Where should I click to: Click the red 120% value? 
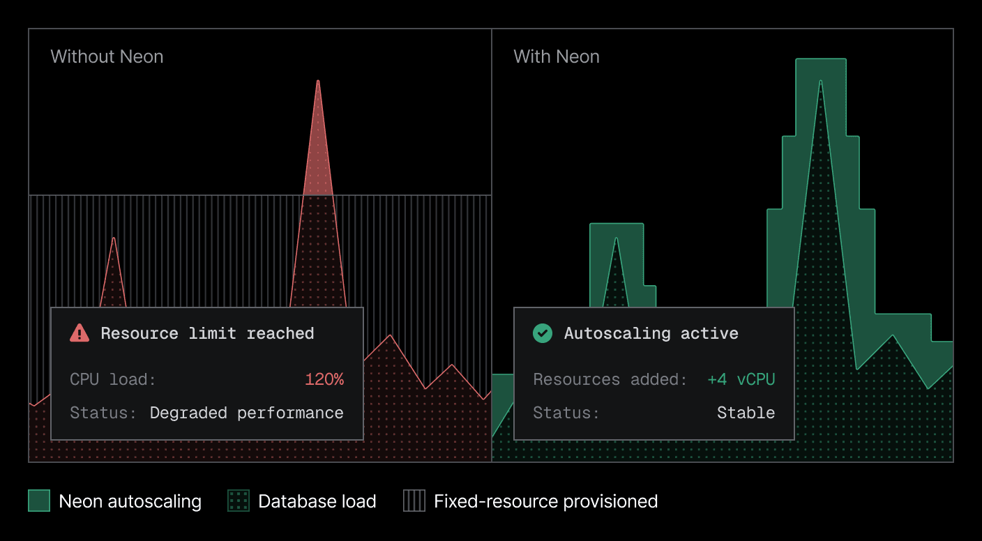(x=324, y=379)
